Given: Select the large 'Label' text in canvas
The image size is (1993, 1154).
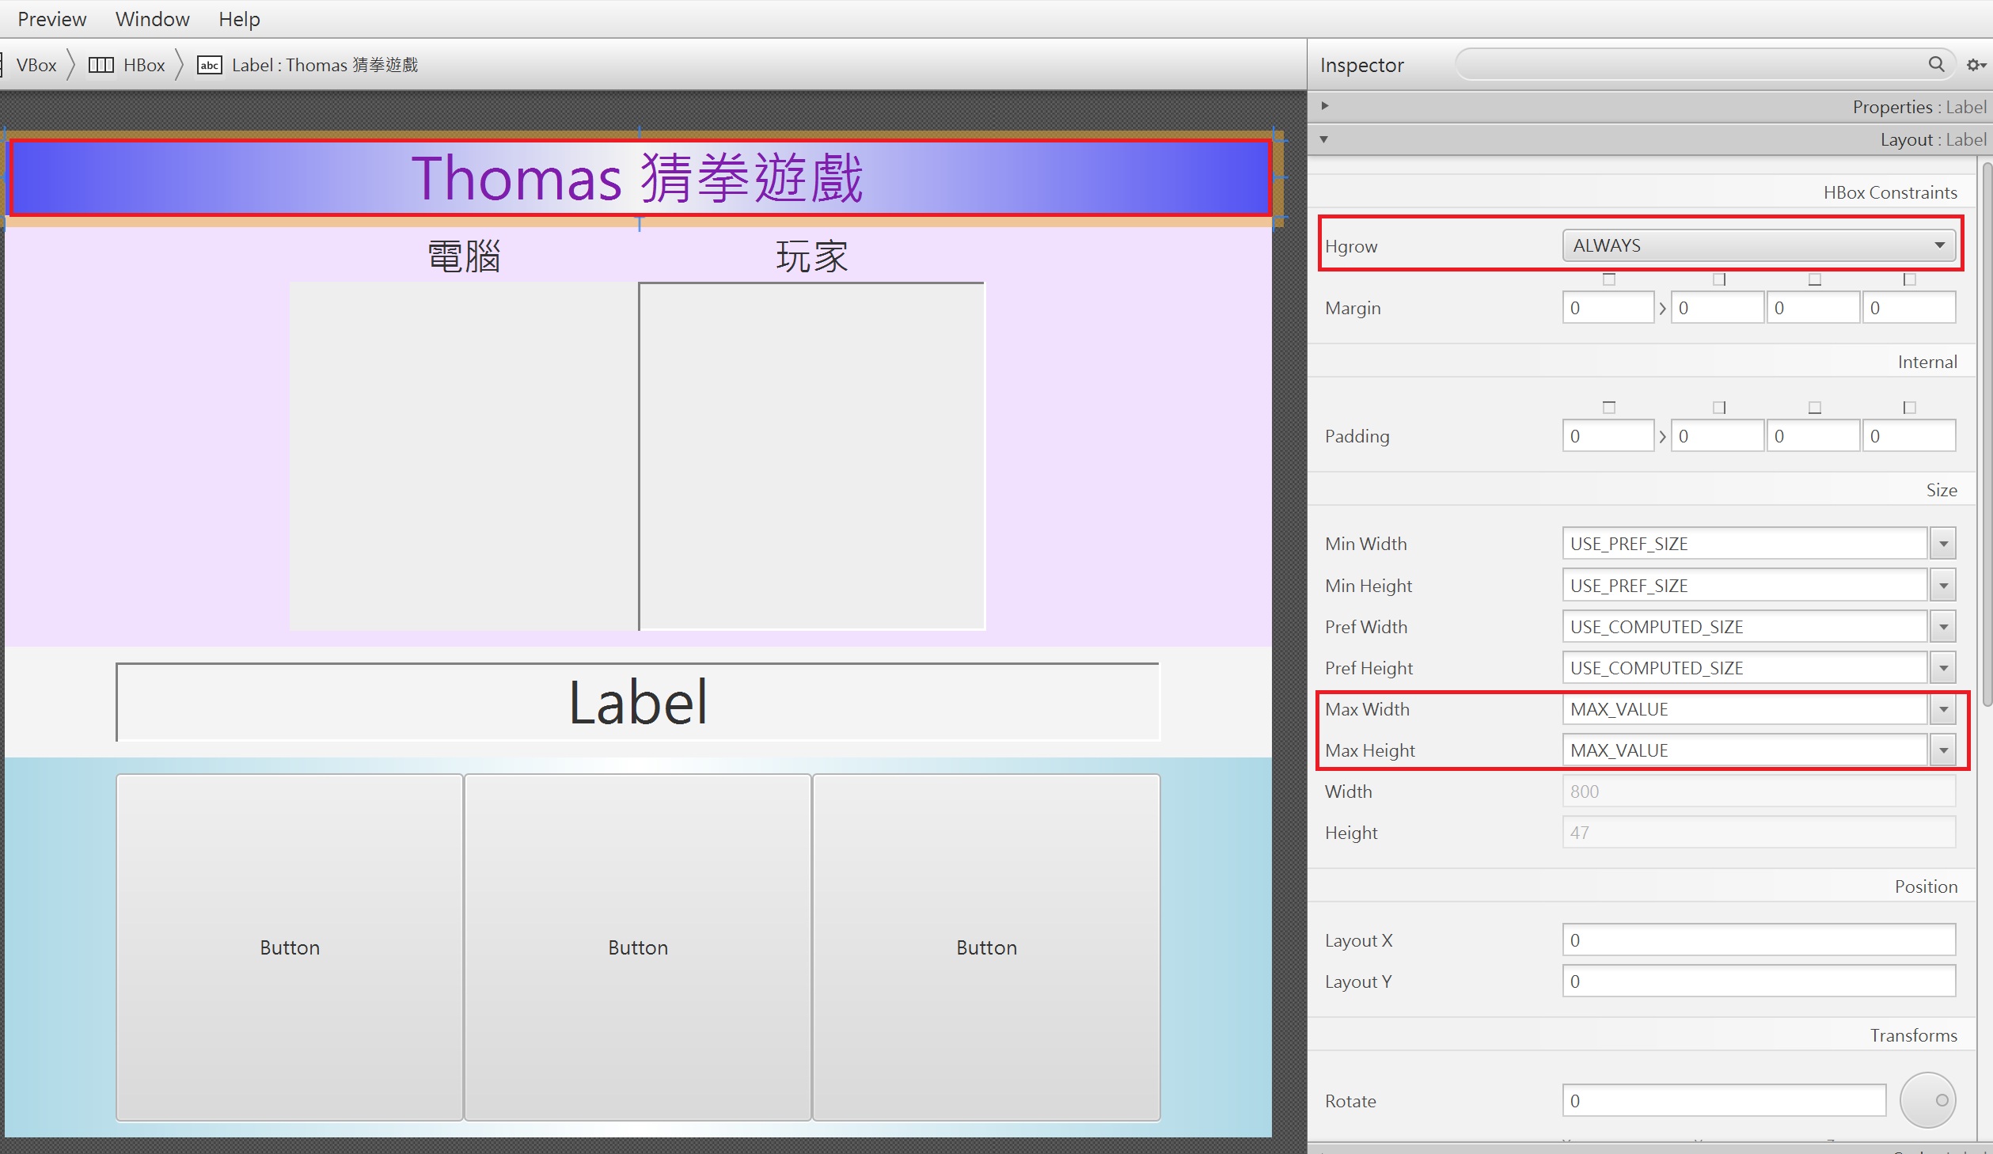Looking at the screenshot, I should coord(638,702).
